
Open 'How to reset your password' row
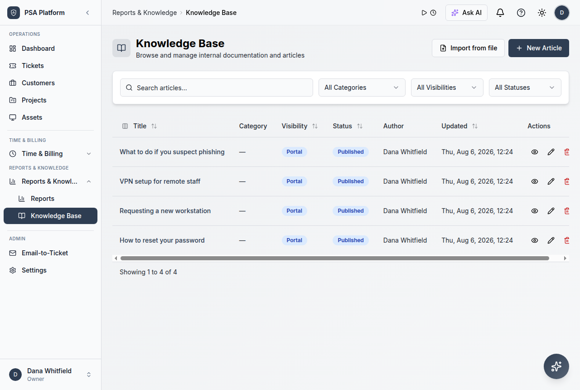tap(341, 240)
